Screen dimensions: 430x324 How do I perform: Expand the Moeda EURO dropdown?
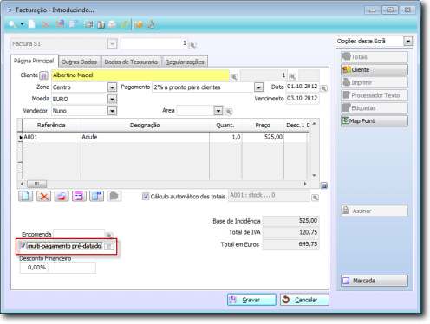[x=112, y=99]
